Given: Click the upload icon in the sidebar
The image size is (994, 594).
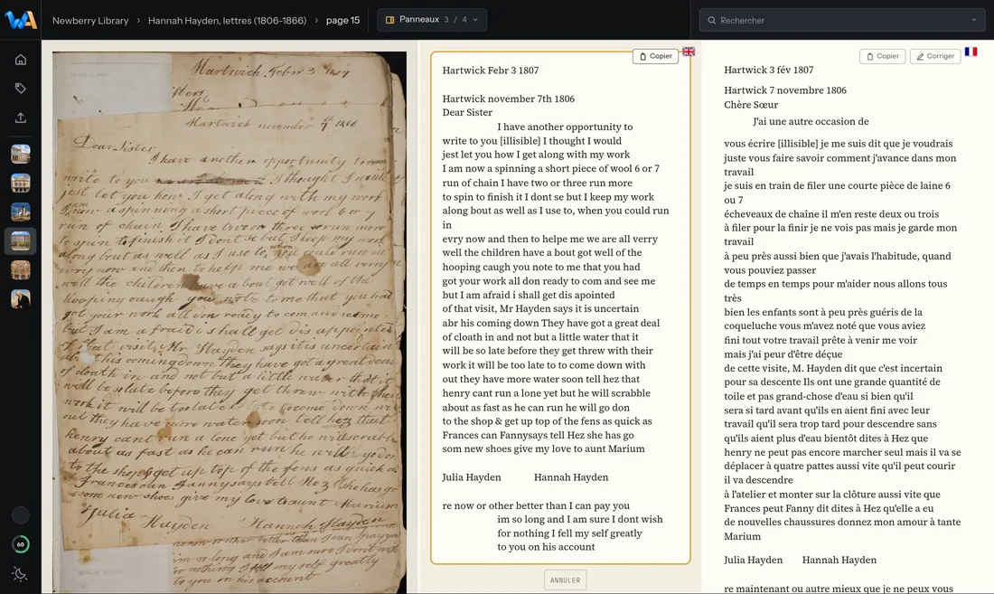Looking at the screenshot, I should (x=20, y=118).
